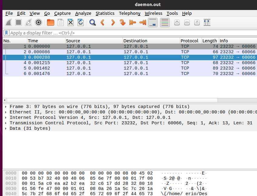257x196 pixels.
Task: Sort by the Destination column header
Action: 151,41
